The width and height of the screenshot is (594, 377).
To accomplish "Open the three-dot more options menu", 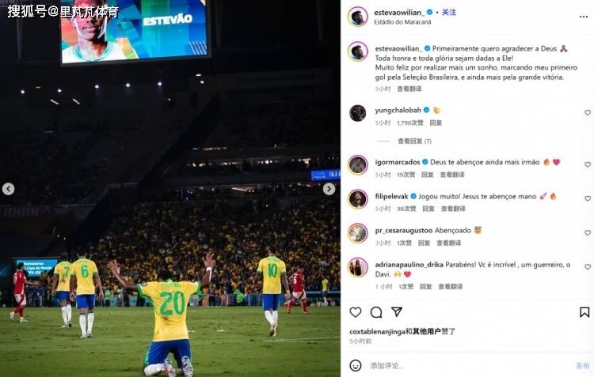I will click(584, 17).
